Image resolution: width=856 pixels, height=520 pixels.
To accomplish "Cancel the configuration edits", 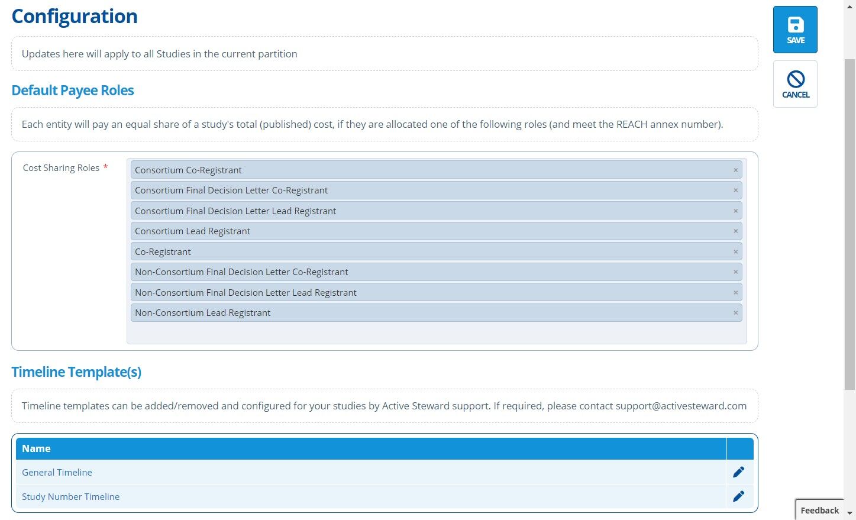I will [795, 84].
